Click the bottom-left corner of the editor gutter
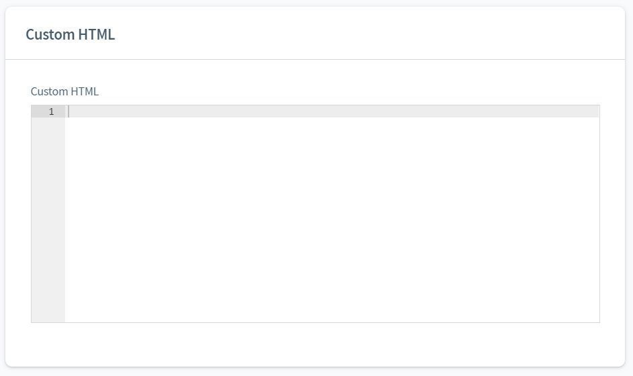Screen dimensions: 633x376 (35, 318)
